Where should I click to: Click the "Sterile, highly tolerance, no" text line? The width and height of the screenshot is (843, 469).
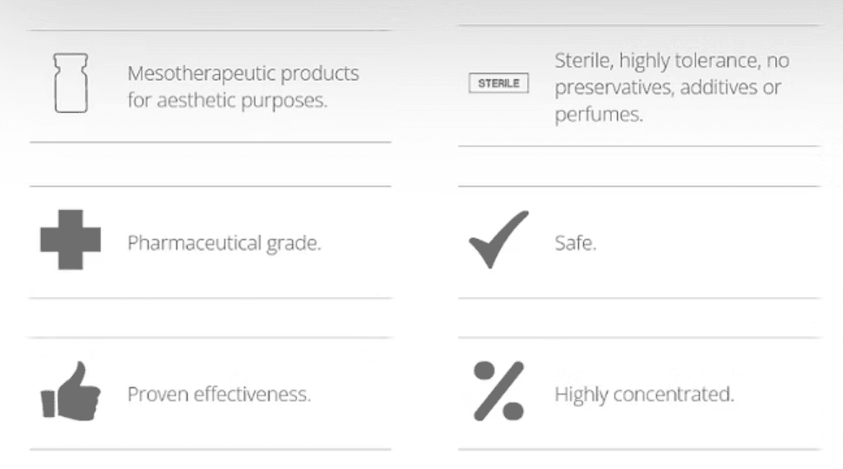(672, 62)
